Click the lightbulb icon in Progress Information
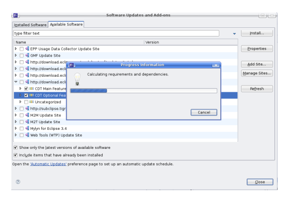This screenshot has width=289, height=202. click(77, 79)
